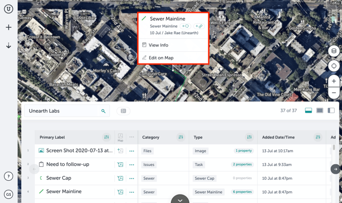Select View Info in the popup
342x203 pixels.
click(173, 45)
